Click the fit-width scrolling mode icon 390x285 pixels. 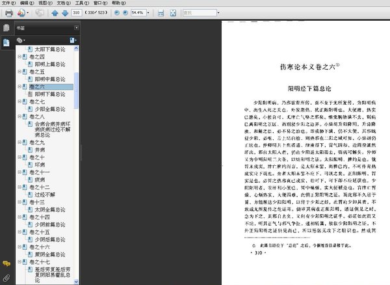point(161,13)
